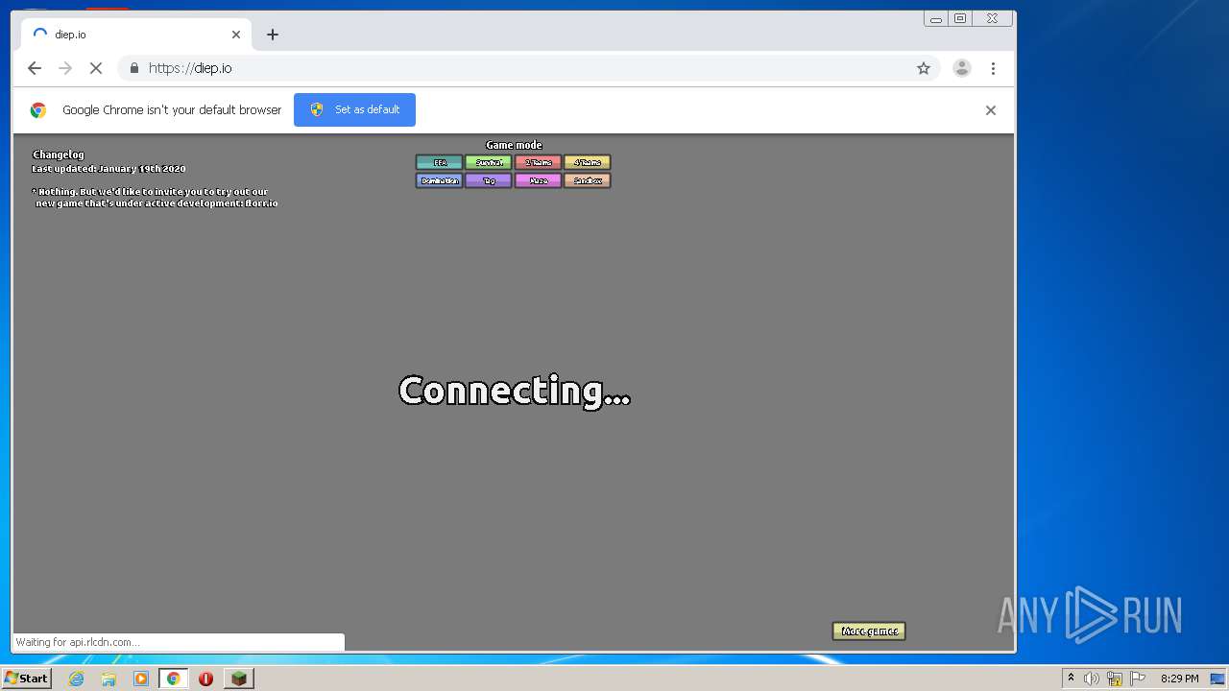Dismiss the default browser notification bar
Image resolution: width=1229 pixels, height=691 pixels.
(991, 110)
